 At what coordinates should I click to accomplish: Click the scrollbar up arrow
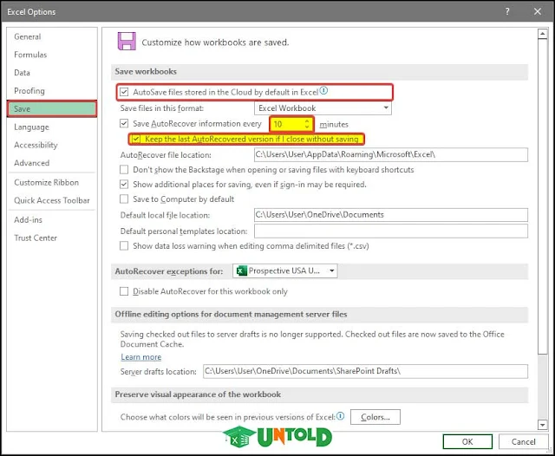click(543, 34)
